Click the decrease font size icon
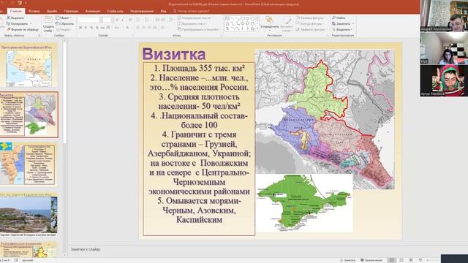The image size is (468, 263). (122, 20)
